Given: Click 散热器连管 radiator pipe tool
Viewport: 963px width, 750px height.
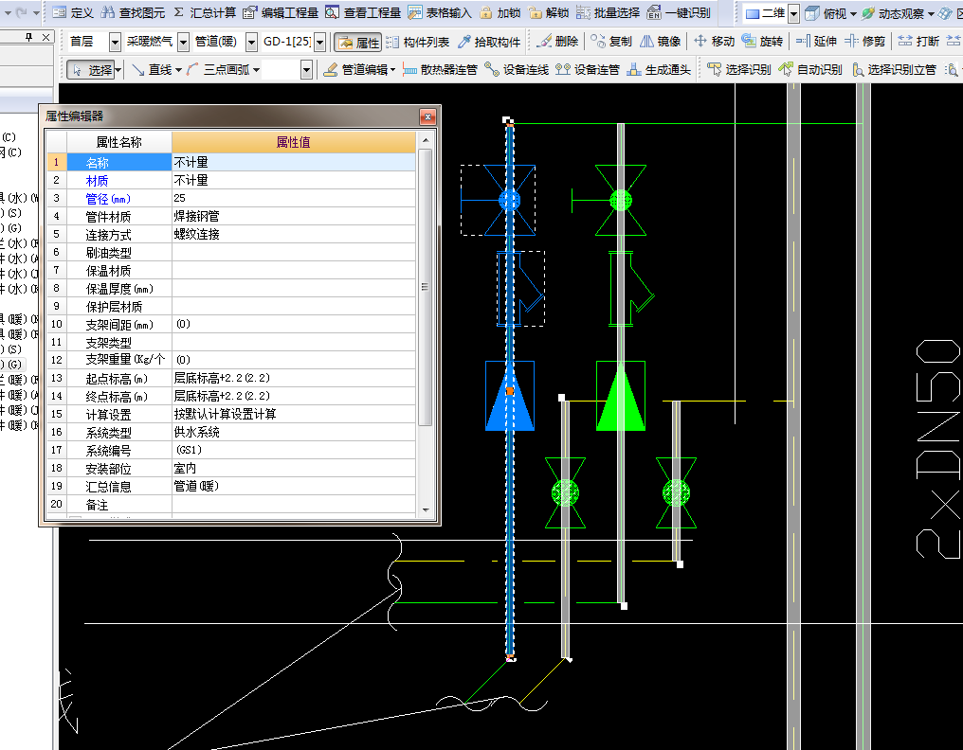Looking at the screenshot, I should coord(440,70).
